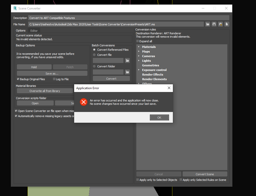Click the Convert Scene button
Viewport: 256px width, 196px height.
205,174
